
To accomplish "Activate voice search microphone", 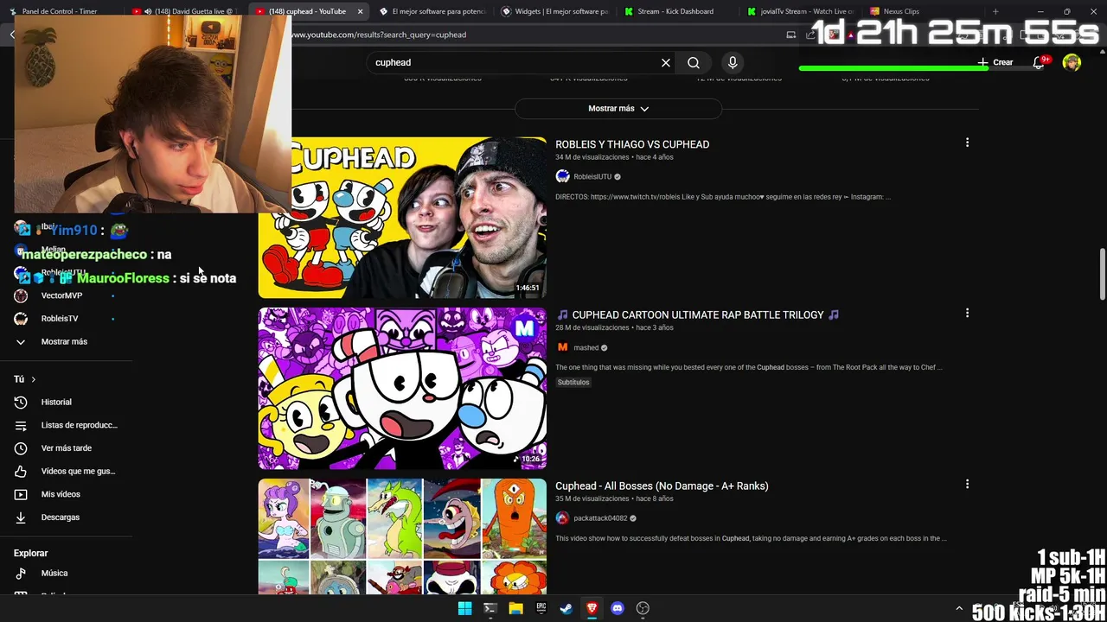I will [733, 62].
